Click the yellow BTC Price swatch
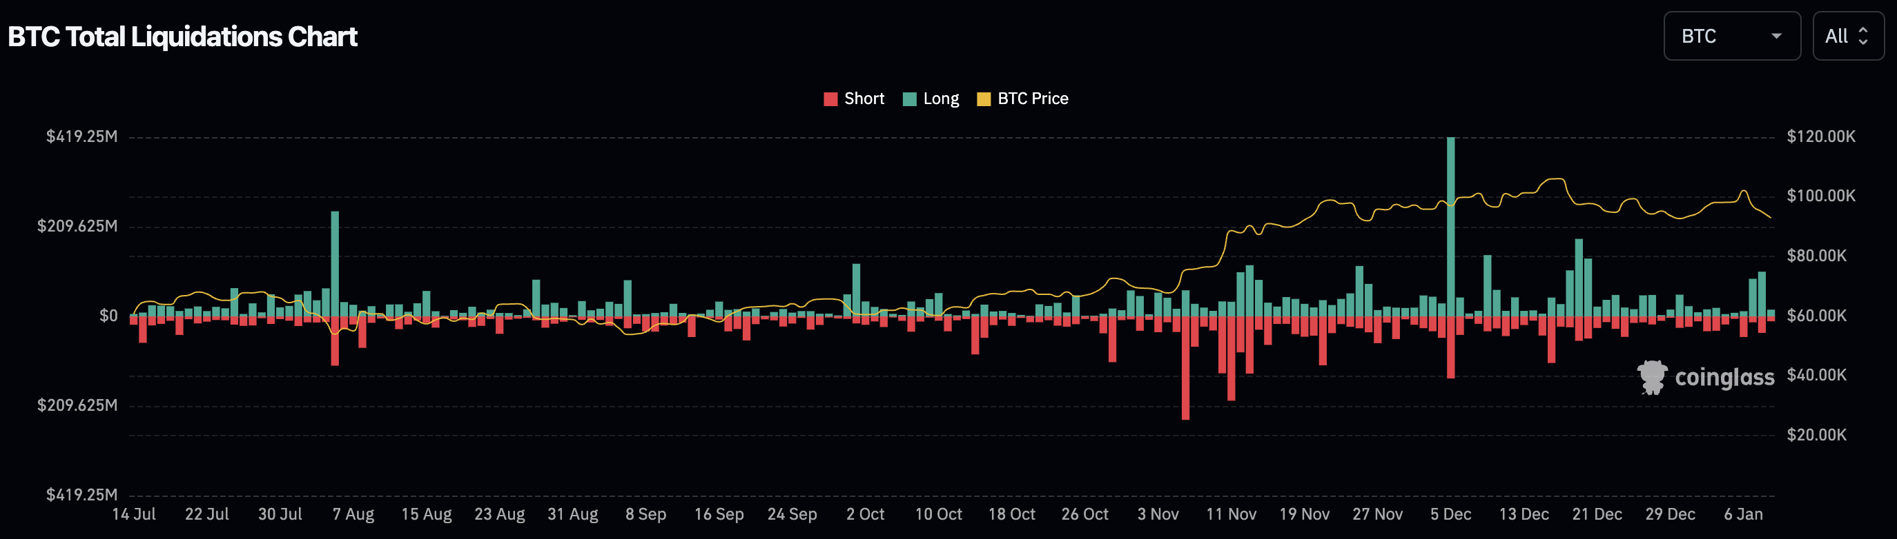Image resolution: width=1897 pixels, height=539 pixels. click(983, 99)
